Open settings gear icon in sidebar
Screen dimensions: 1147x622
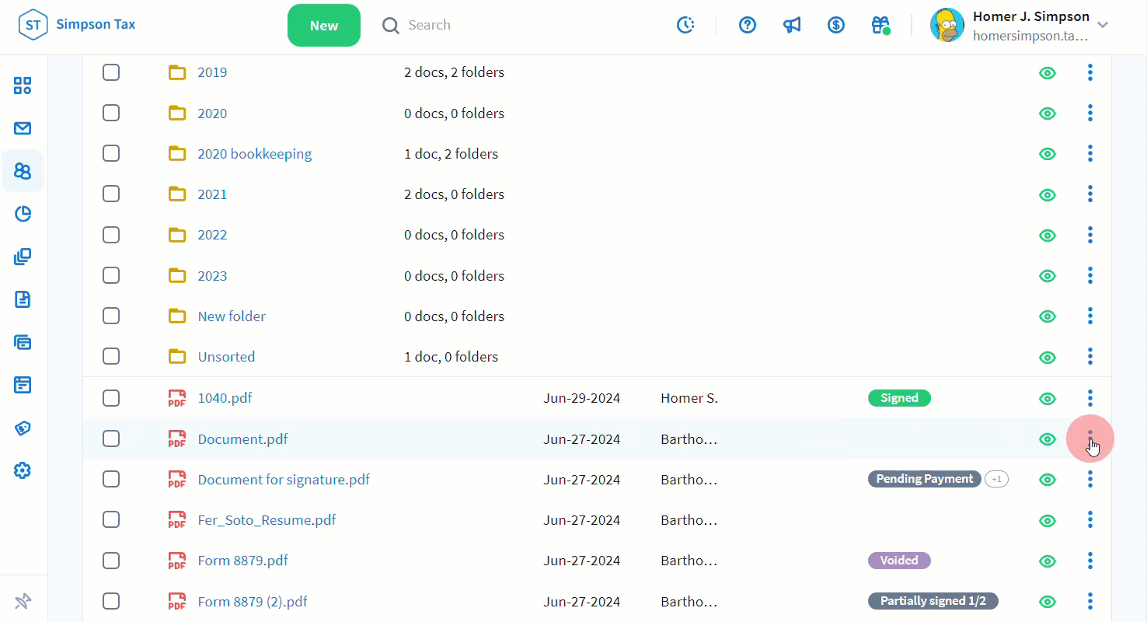click(23, 470)
